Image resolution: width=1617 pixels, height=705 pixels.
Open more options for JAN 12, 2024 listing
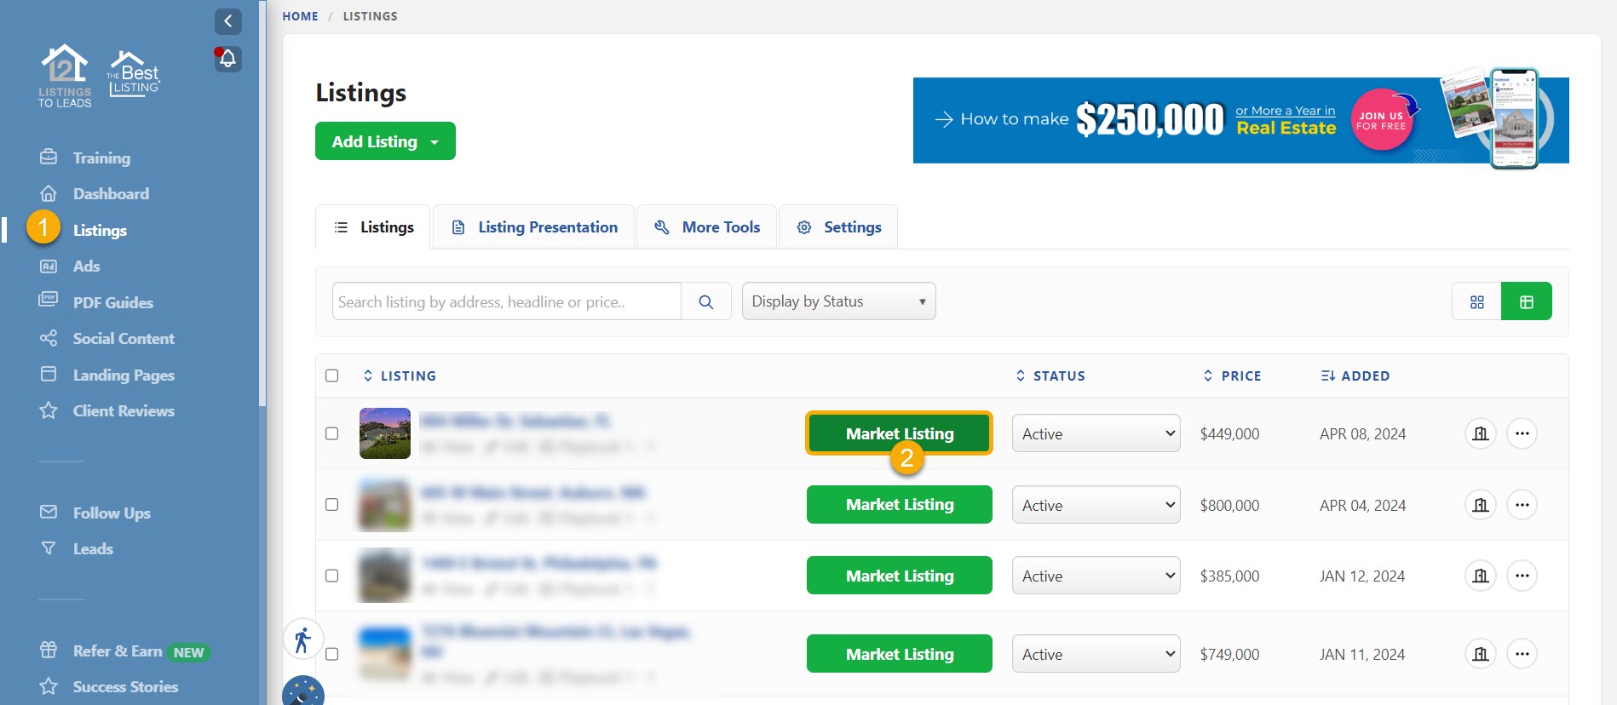[1522, 576]
